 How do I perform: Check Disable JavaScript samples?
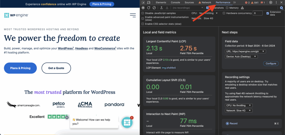143,13
